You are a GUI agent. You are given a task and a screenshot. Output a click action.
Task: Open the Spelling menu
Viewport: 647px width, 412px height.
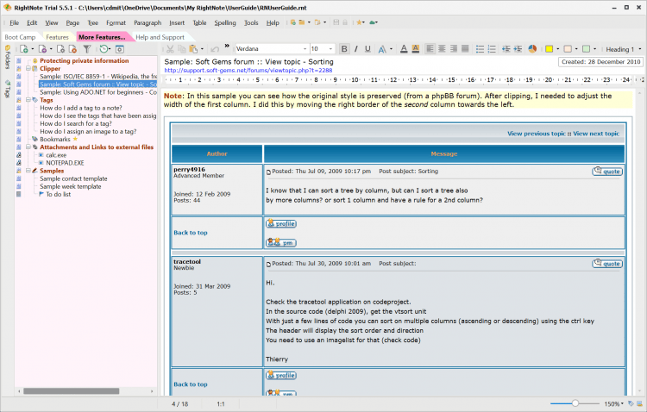click(x=224, y=22)
